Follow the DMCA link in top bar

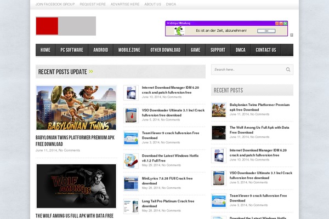171,4
